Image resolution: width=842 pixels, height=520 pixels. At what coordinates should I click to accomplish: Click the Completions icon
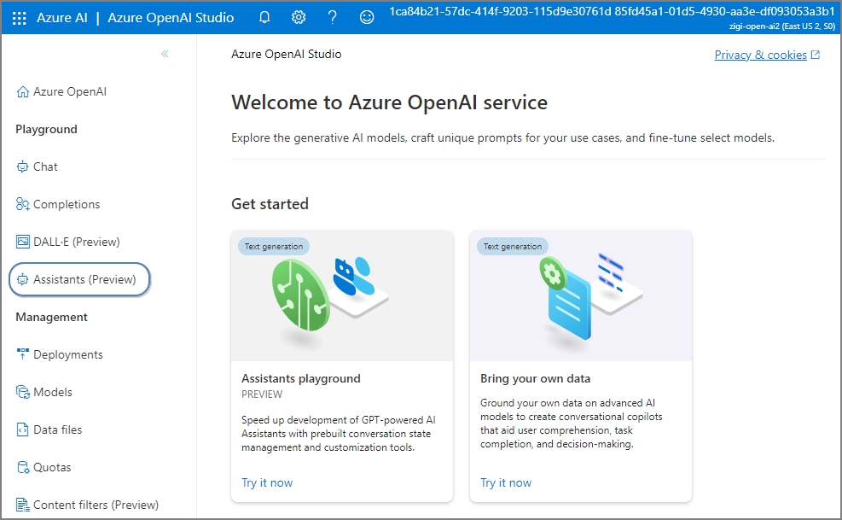click(22, 204)
